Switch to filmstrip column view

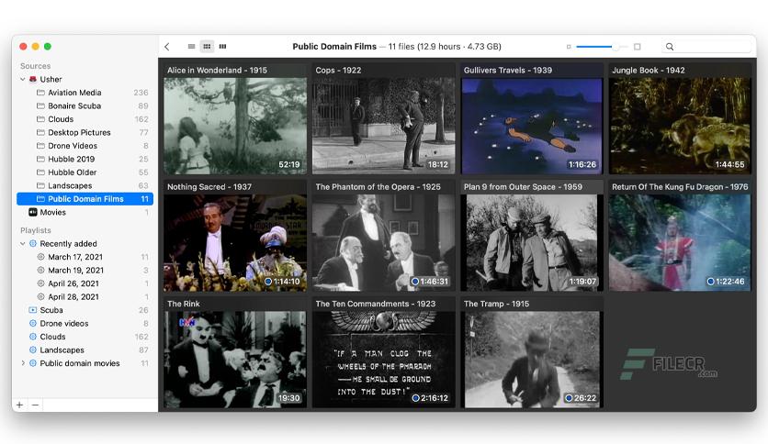[223, 47]
